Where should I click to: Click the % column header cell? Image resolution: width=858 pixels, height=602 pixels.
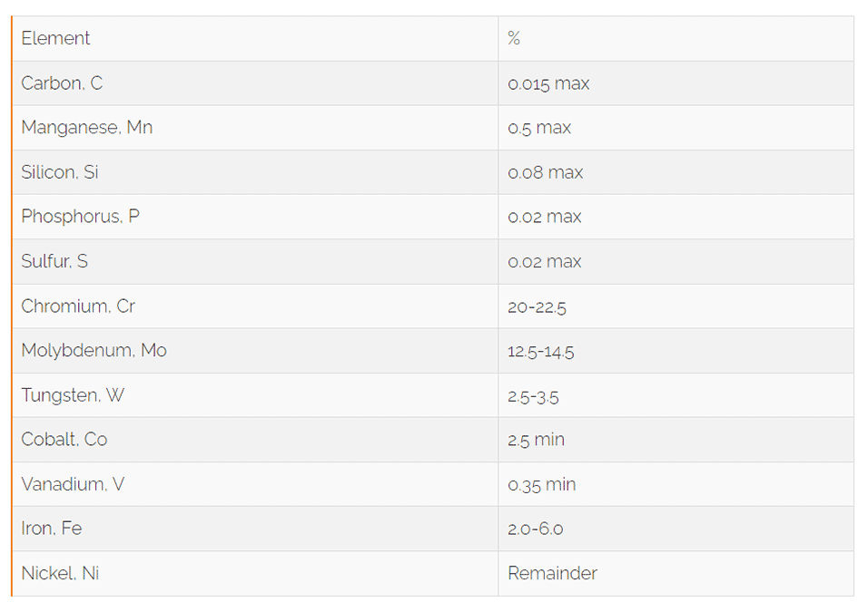(x=514, y=38)
